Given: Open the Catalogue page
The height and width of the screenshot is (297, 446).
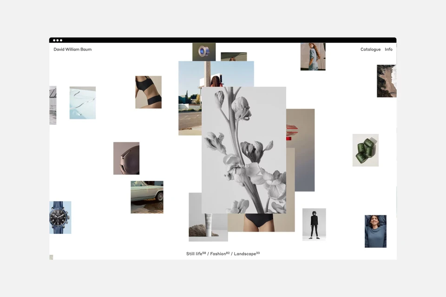Looking at the screenshot, I should point(370,49).
